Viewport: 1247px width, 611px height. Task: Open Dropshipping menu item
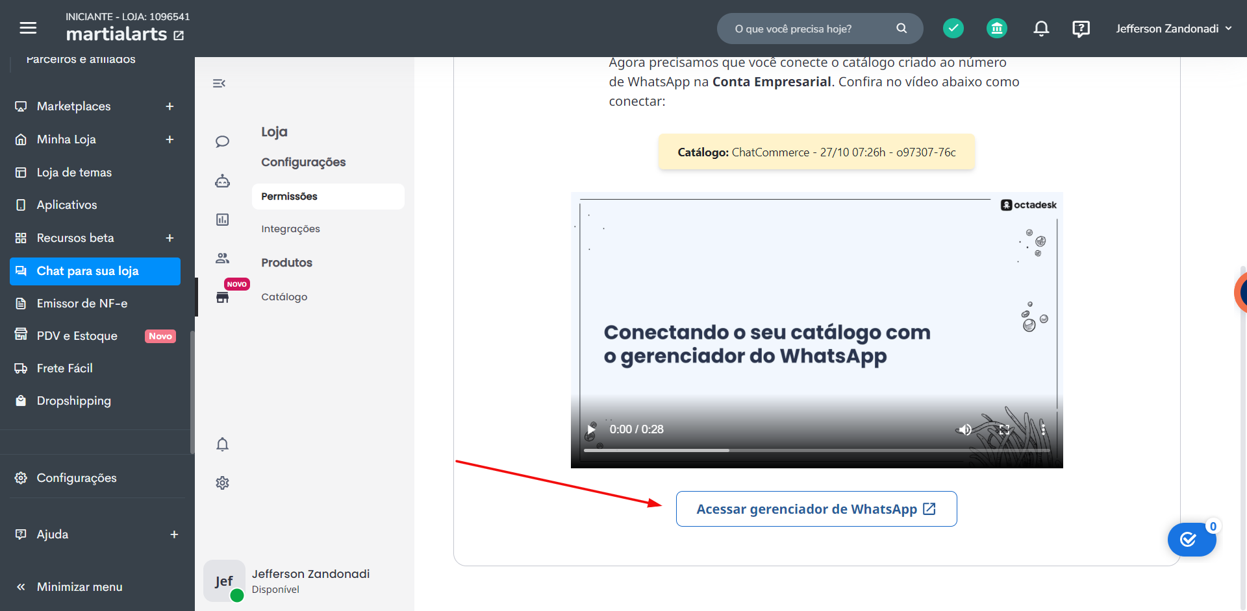click(95, 401)
